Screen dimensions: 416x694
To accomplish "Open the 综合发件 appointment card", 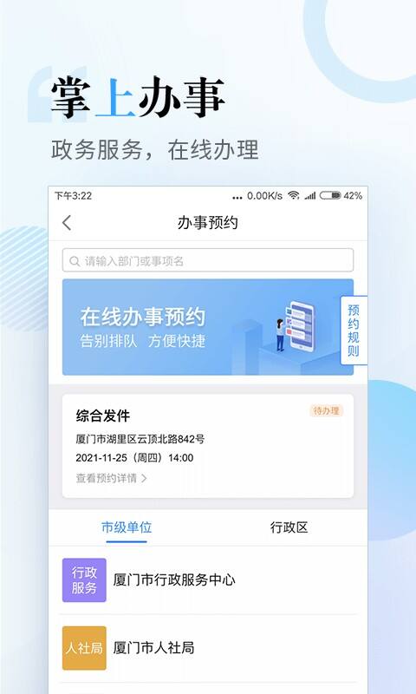I will pos(208,446).
